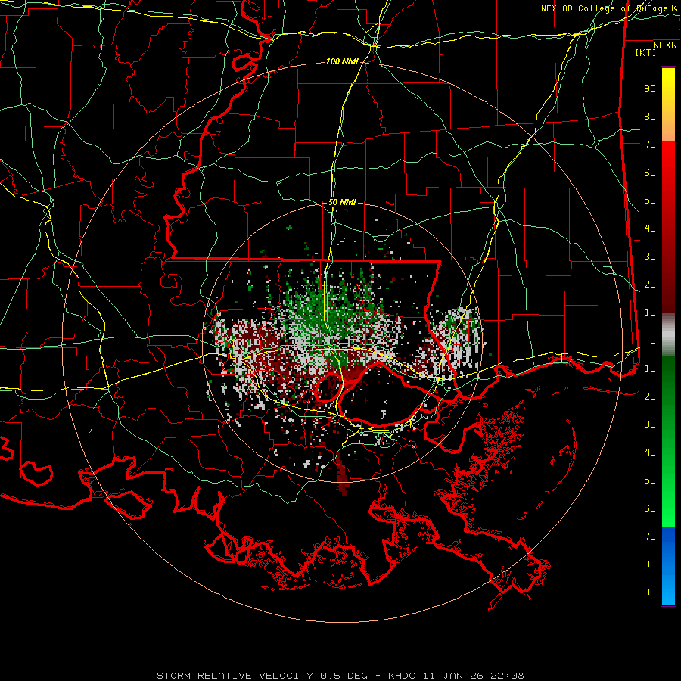
Task: Click the -90 value on the velocity scale
Action: pyautogui.click(x=647, y=592)
